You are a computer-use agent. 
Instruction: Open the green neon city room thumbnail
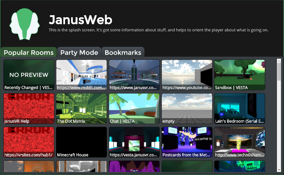click(240, 166)
